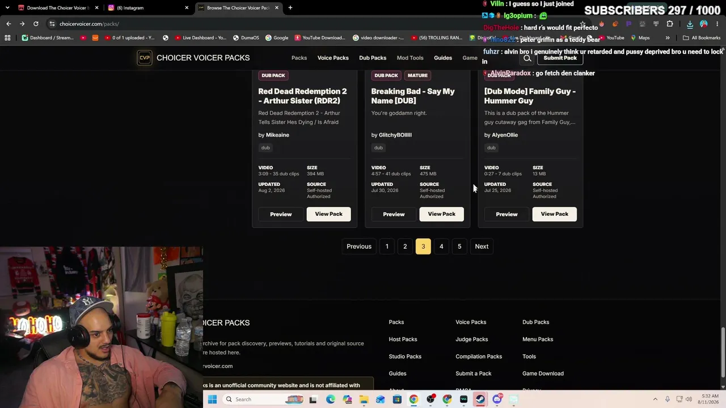View the Family Guy Hummer Guy pack
Image resolution: width=726 pixels, height=408 pixels.
tap(555, 214)
